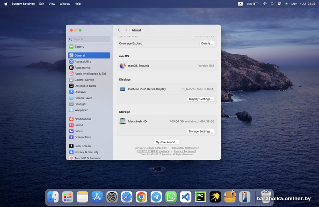
Task: Open Notes app in the Dock
Action: (x=83, y=197)
